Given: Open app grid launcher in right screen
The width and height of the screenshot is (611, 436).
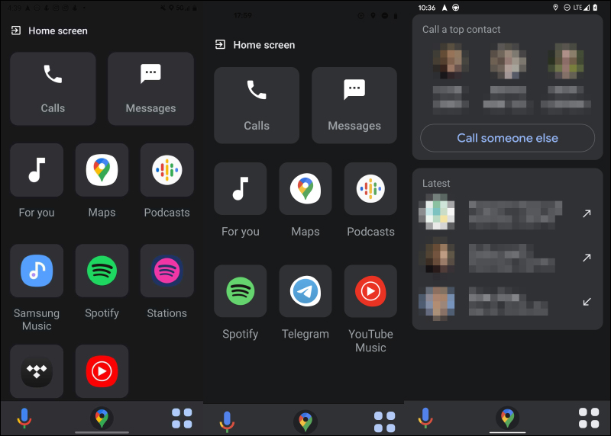Looking at the screenshot, I should pos(589,418).
